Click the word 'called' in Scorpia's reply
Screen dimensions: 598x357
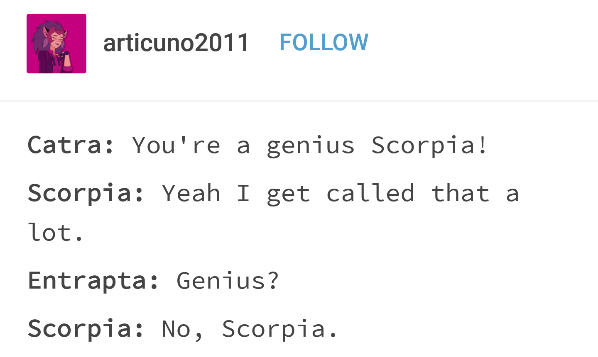[x=370, y=193]
